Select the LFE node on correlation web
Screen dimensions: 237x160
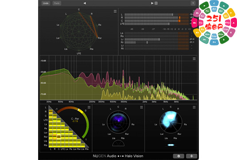click(79, 53)
